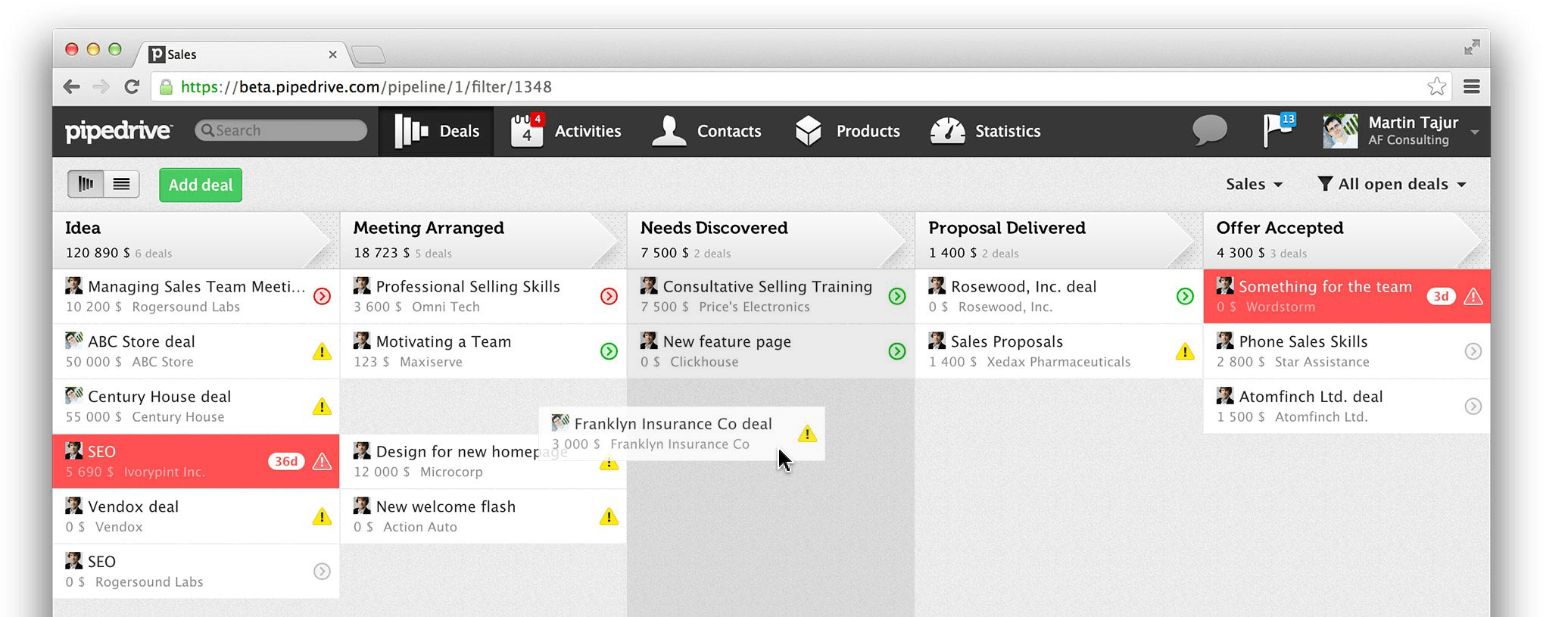This screenshot has width=1543, height=617.
Task: Open the ABC Store deal
Action: (x=196, y=351)
